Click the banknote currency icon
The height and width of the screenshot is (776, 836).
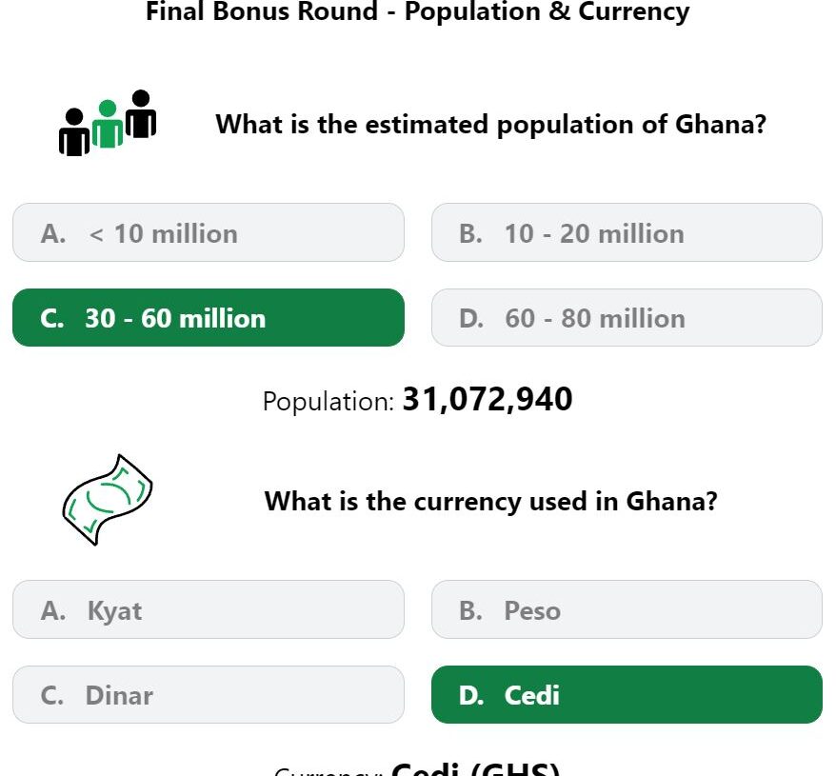coord(108,500)
